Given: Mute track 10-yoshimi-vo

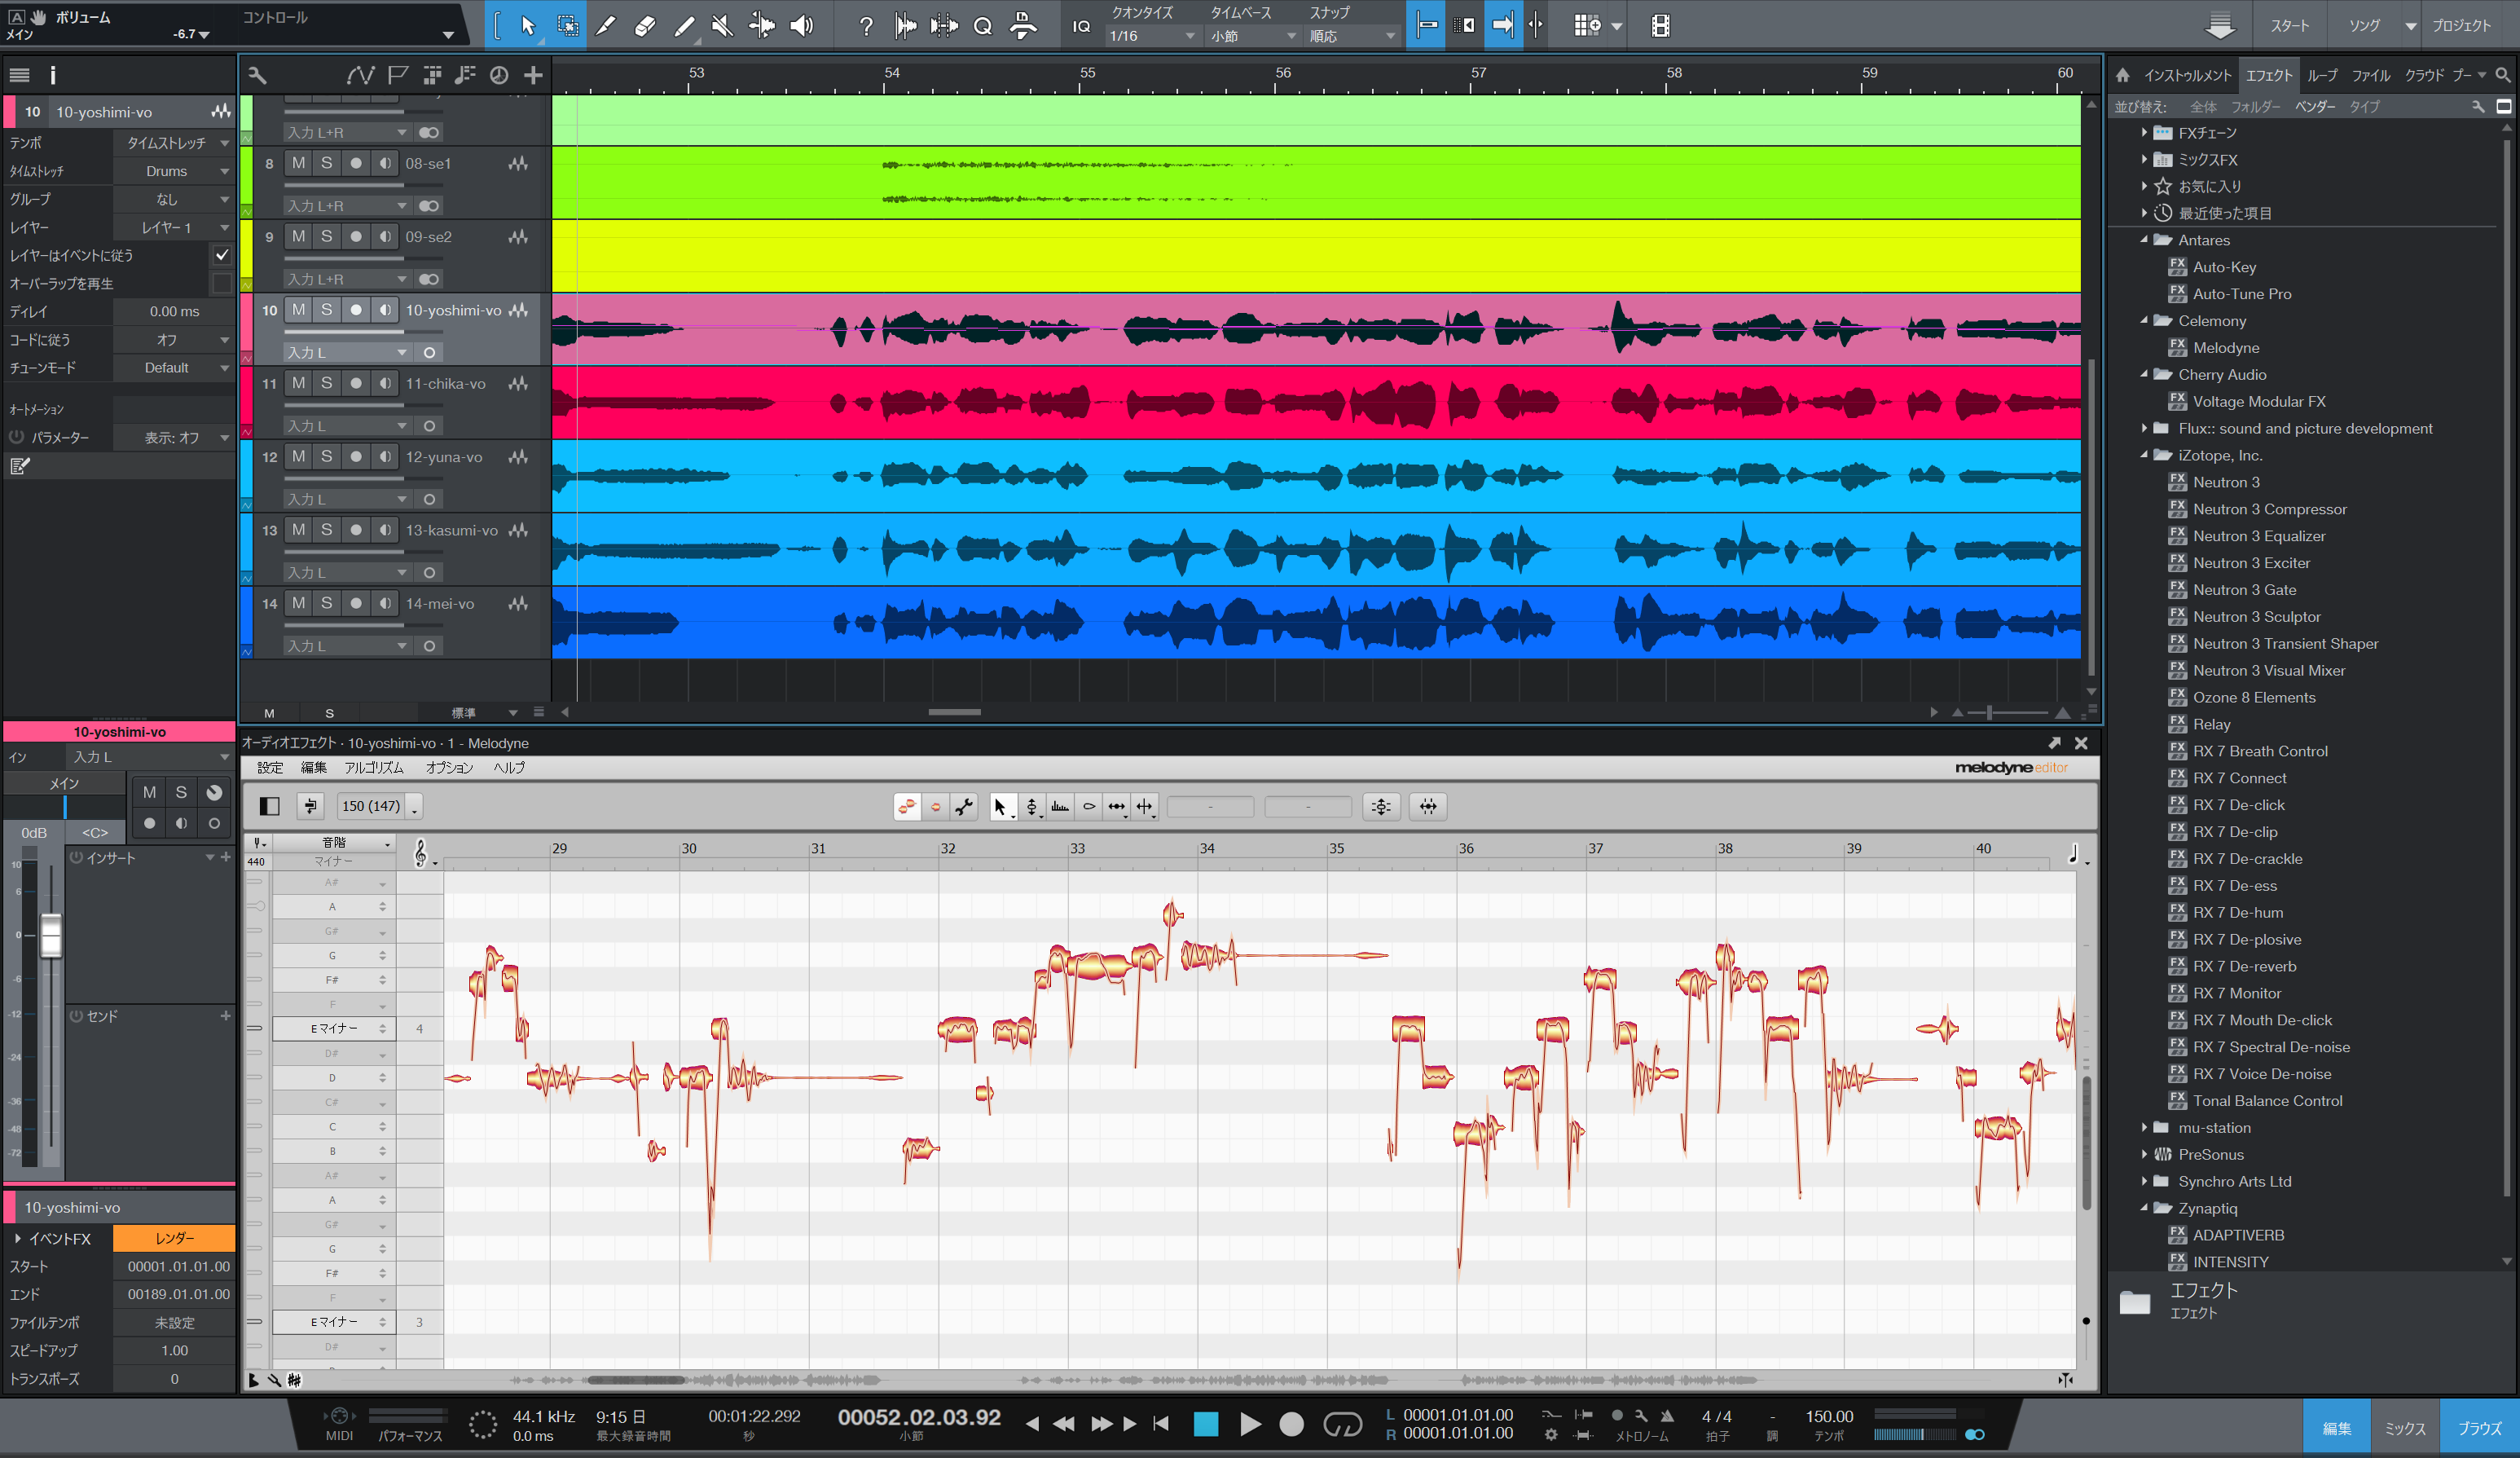Looking at the screenshot, I should point(298,310).
